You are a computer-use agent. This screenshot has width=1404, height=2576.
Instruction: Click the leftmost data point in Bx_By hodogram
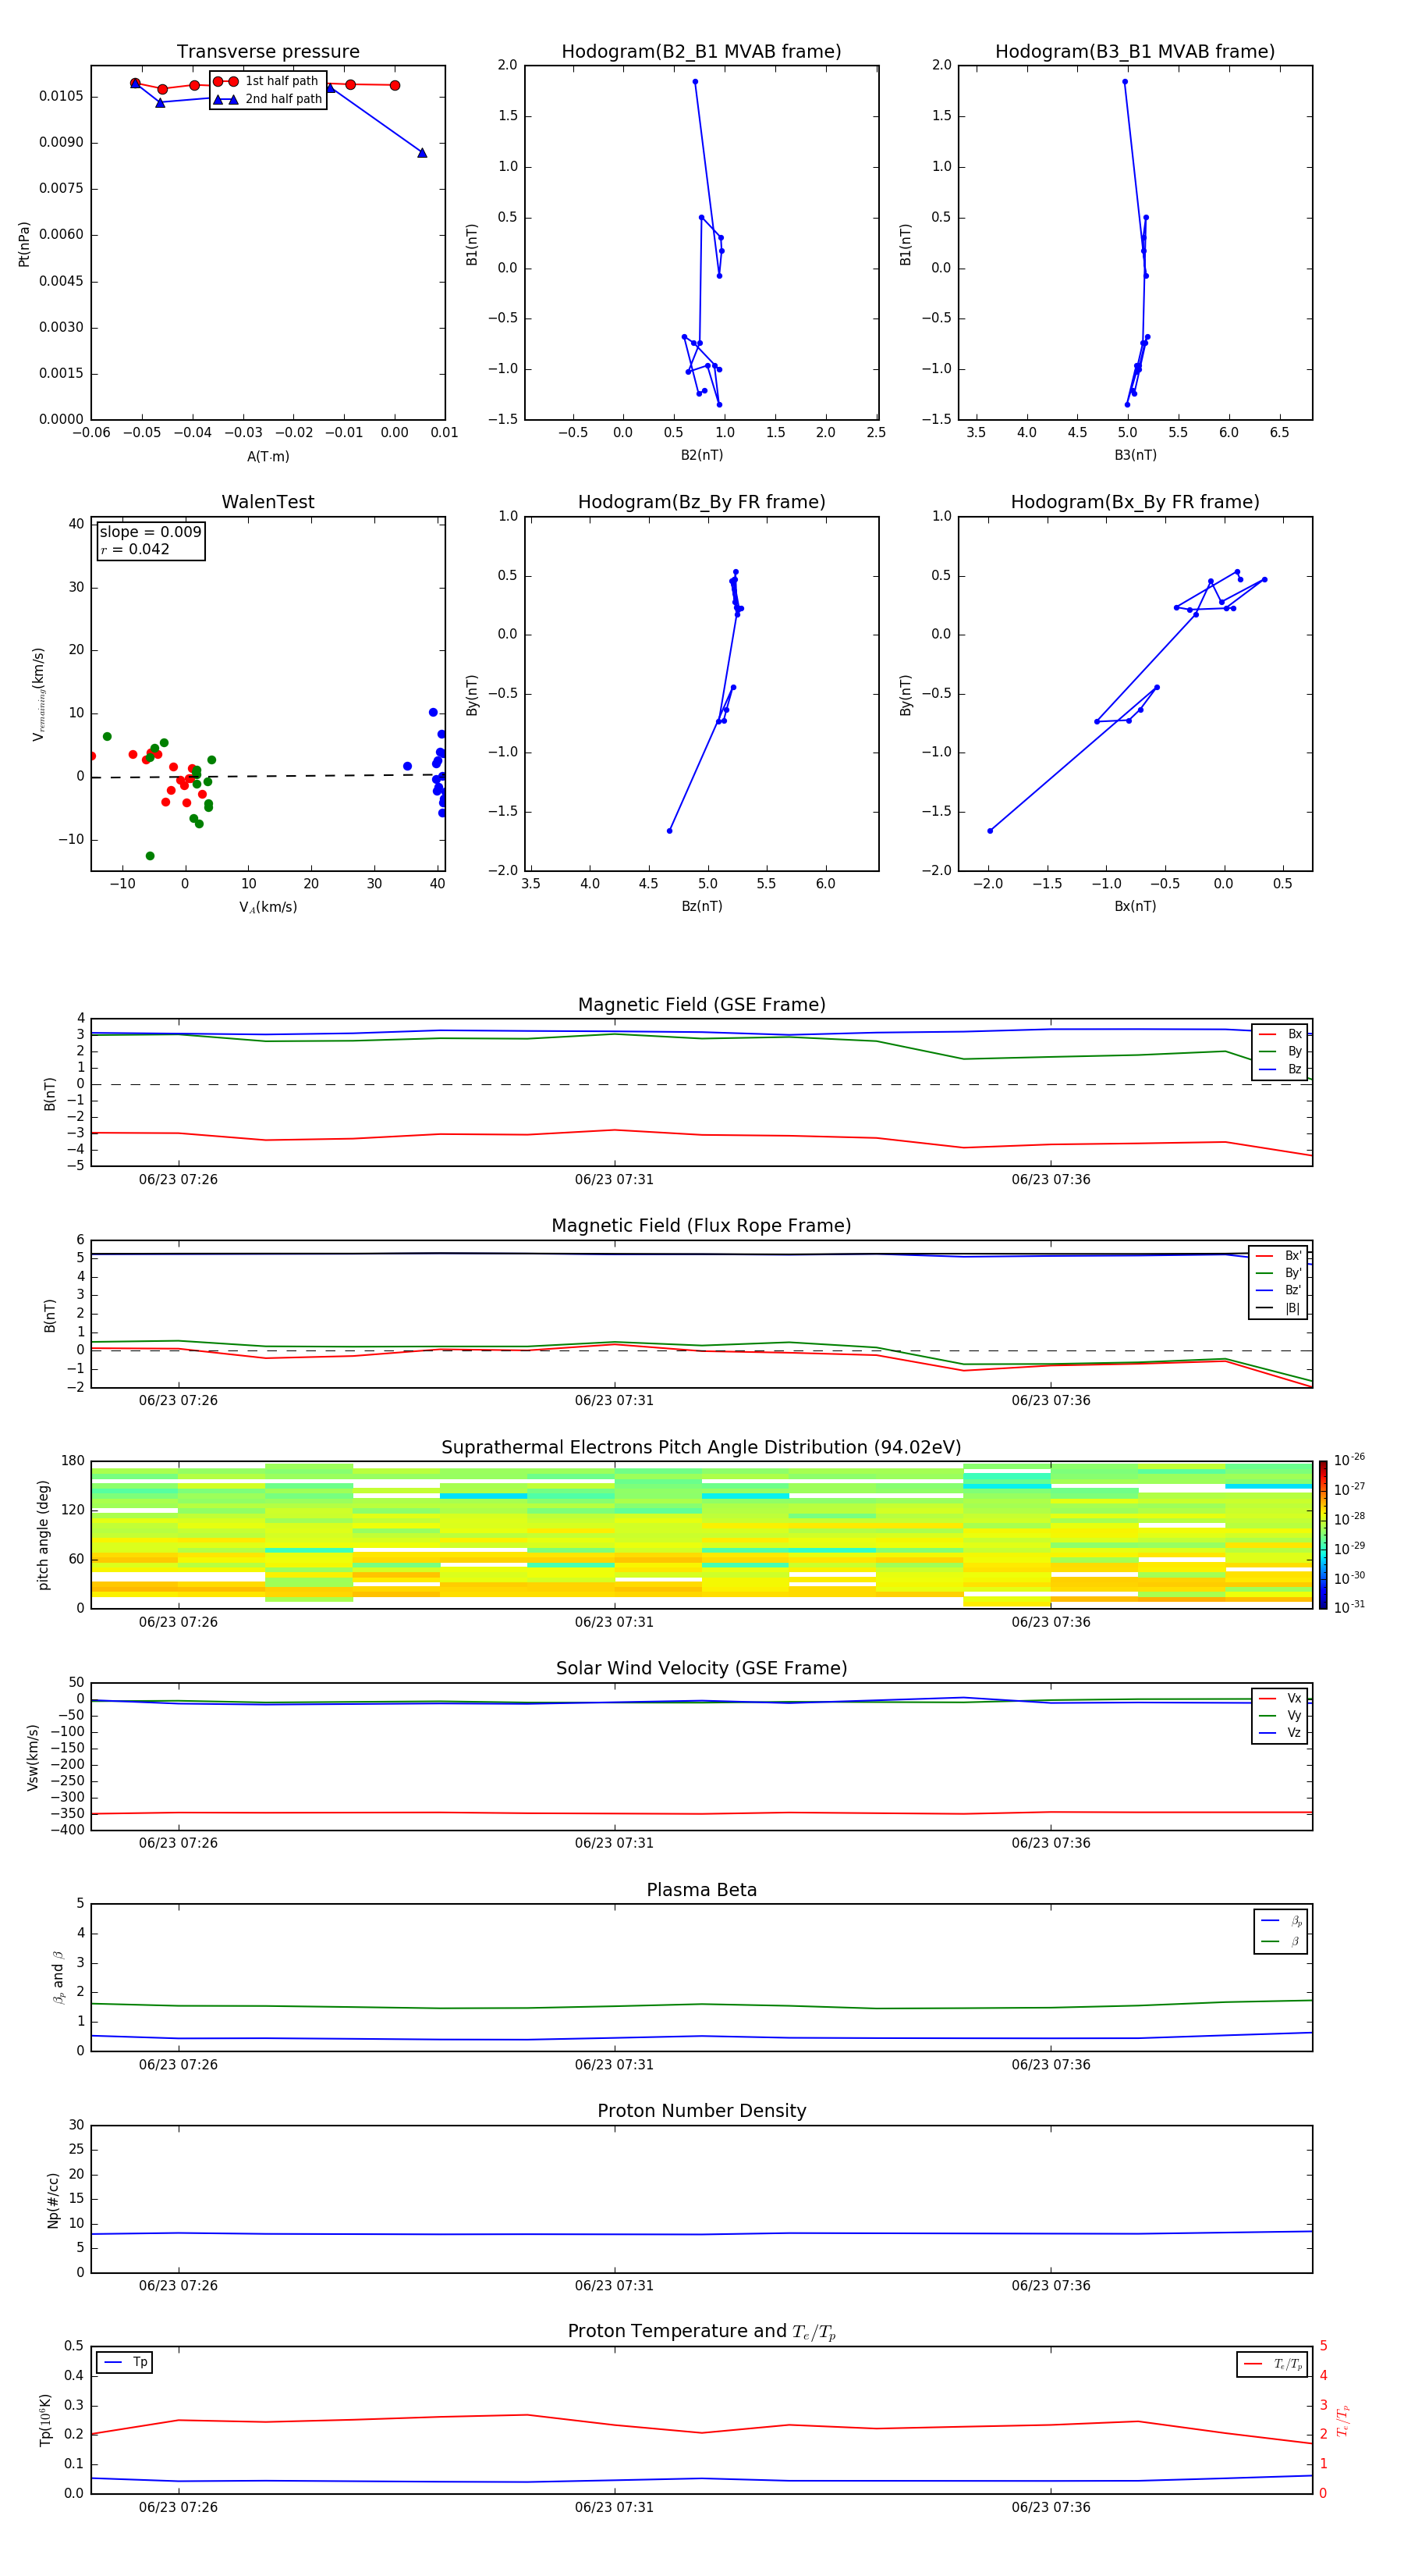click(991, 831)
